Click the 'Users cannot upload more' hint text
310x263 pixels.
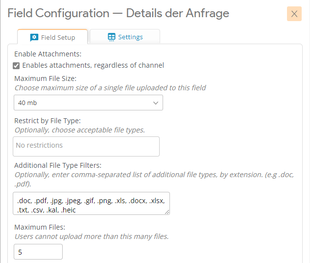click(92, 237)
